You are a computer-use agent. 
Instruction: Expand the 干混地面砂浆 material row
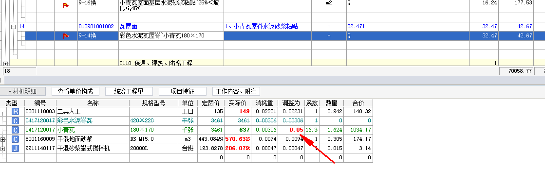pos(3,139)
